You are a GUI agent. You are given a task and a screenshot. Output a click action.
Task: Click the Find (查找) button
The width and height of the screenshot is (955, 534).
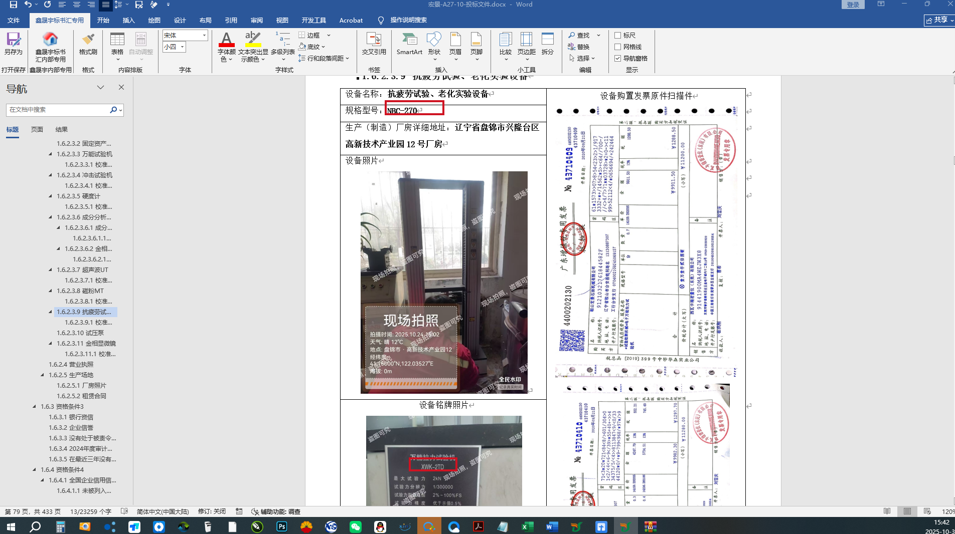tap(580, 35)
